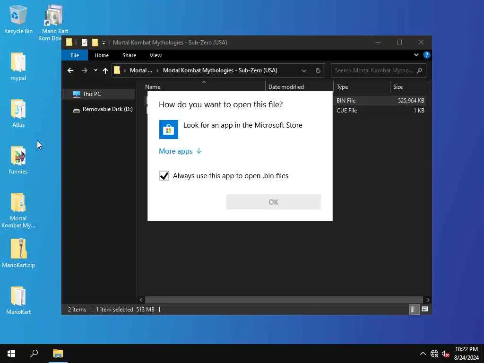This screenshot has width=484, height=363.
Task: Click the horizontal scrollbar track
Action: [x=284, y=300]
